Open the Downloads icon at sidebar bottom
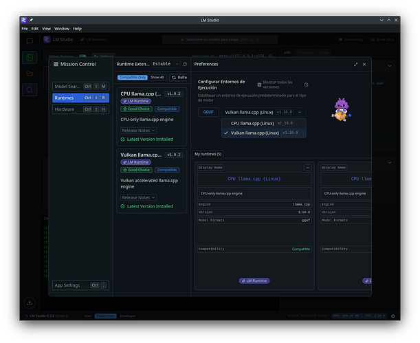This screenshot has height=343, width=420. point(30,303)
